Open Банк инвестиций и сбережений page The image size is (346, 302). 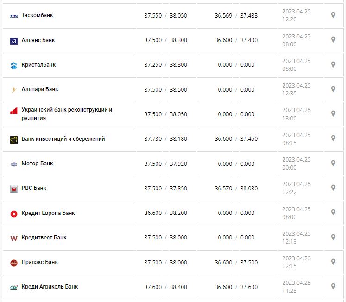coord(63,139)
